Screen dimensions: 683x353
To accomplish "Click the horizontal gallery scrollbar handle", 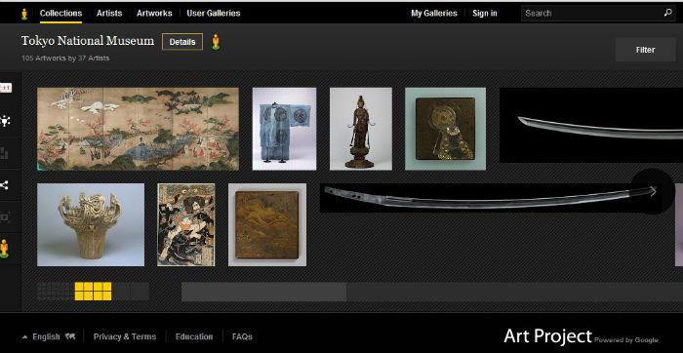I will click(x=264, y=292).
